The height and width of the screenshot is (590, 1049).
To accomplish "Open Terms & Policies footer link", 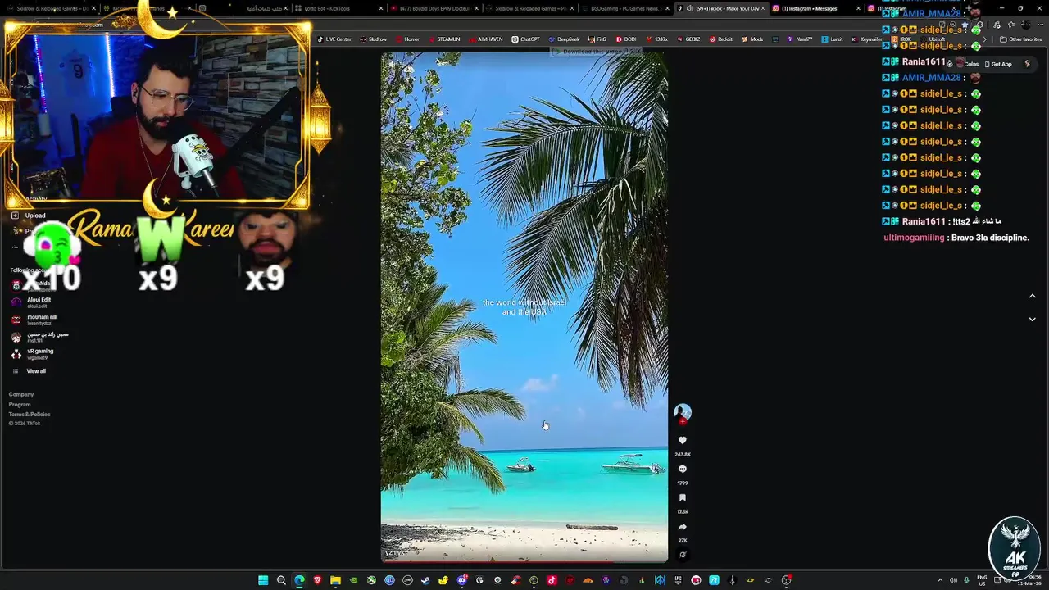I will click(30, 415).
